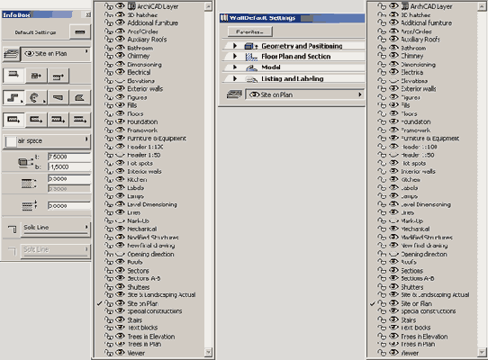Lock the Roofs layer in right layer menu
This screenshot has width=488, height=360.
click(x=382, y=262)
